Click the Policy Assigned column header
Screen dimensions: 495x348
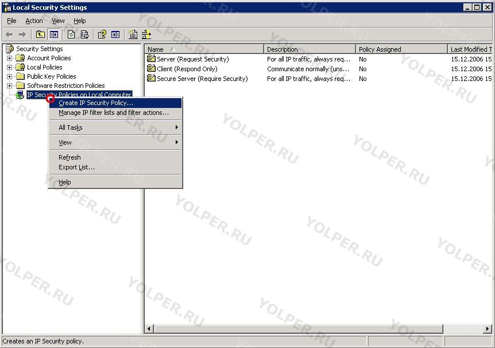click(x=400, y=49)
